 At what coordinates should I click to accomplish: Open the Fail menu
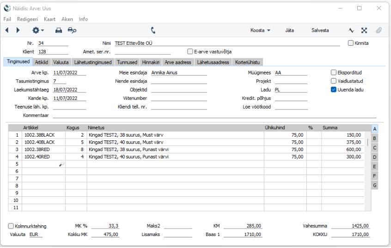tap(7, 19)
